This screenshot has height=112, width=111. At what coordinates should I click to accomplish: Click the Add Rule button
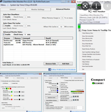coord(66,64)
